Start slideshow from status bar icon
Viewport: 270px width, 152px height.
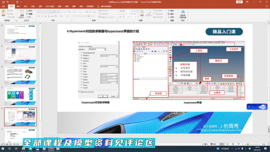(239, 144)
